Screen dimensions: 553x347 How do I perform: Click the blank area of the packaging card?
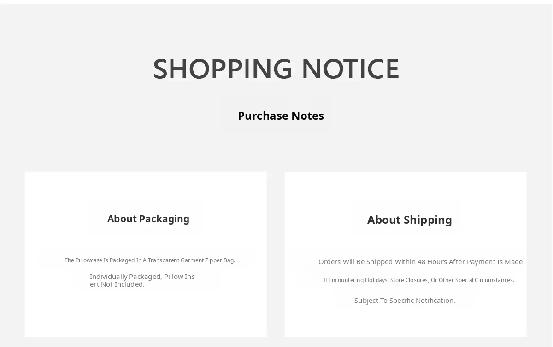click(146, 313)
